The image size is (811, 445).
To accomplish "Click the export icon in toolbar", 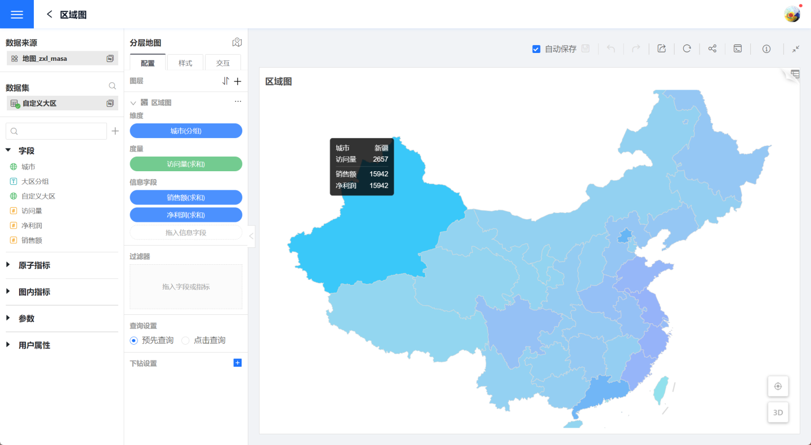I will click(662, 48).
